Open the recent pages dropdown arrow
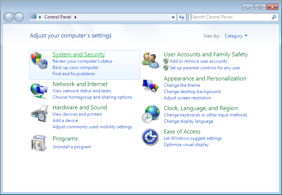This screenshot has width=282, height=195. (x=26, y=17)
